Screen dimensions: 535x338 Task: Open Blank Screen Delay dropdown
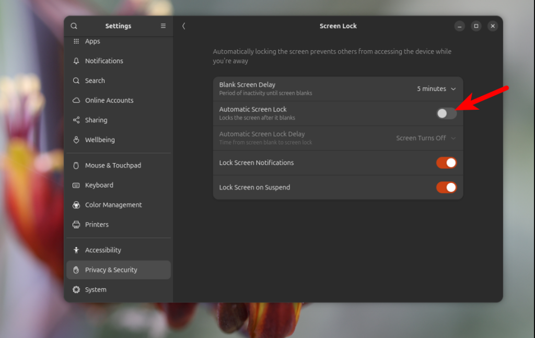click(x=436, y=89)
